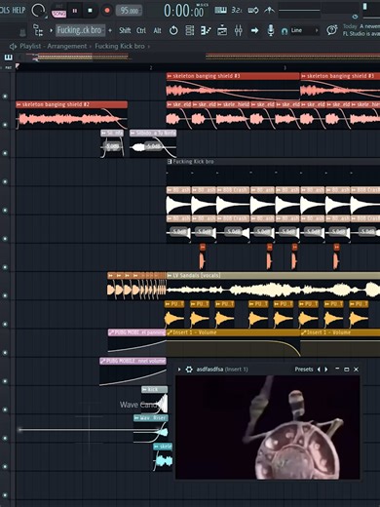
Task: Open the Playlist view icon
Action: 190,30
